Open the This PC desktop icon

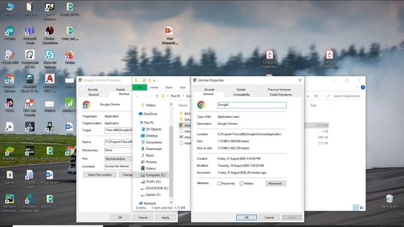click(9, 9)
